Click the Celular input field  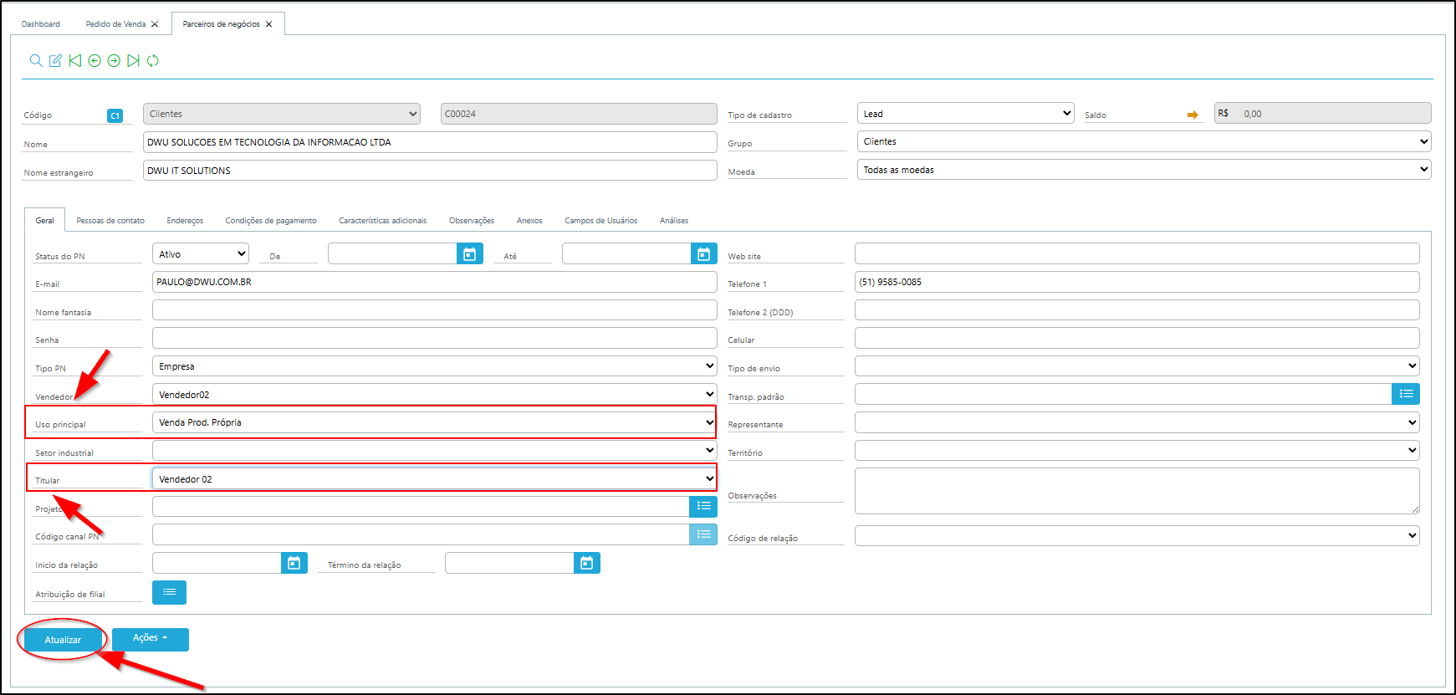pos(1137,338)
